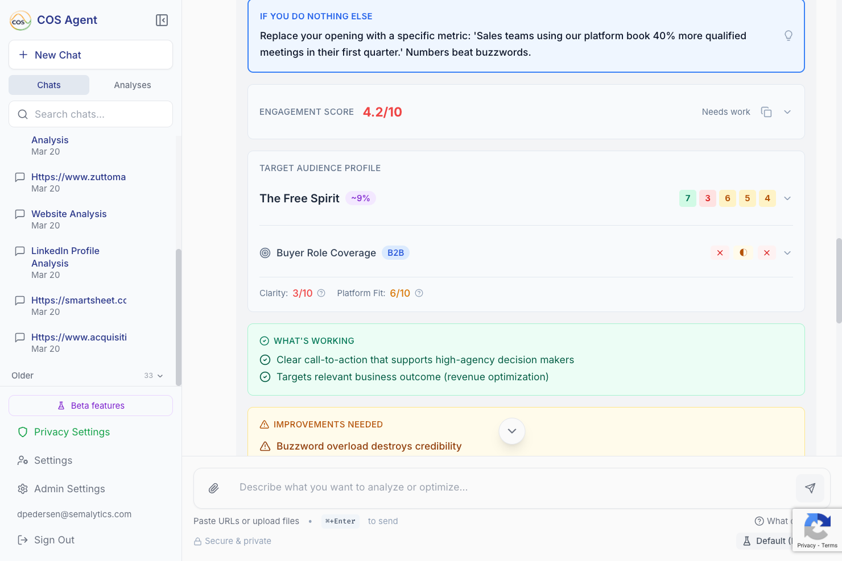Send message with paper plane icon
This screenshot has height=561, width=842.
click(810, 488)
